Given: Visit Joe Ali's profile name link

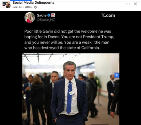Looking at the screenshot, I should tap(17, 7).
